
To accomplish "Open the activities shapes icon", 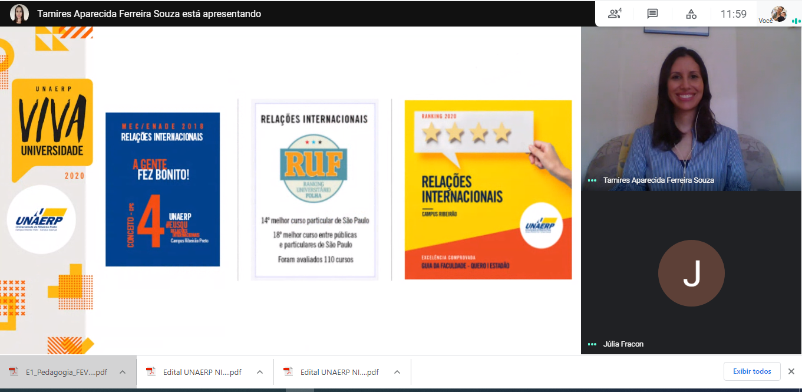I will pos(691,14).
